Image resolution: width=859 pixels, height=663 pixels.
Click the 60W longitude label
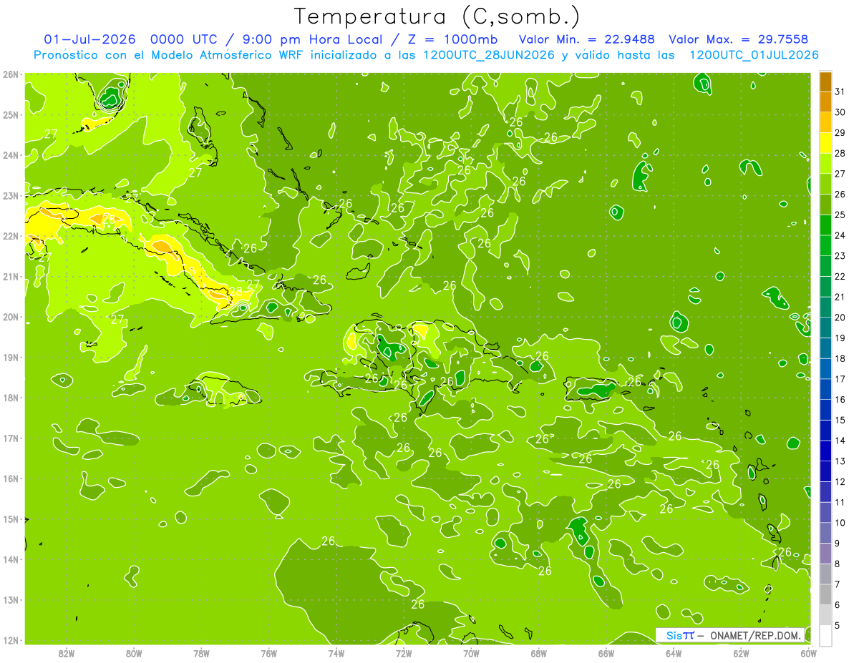[809, 653]
